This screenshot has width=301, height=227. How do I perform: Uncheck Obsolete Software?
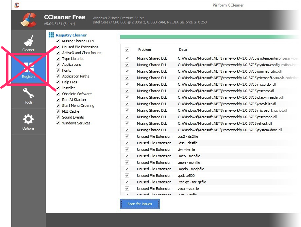58,94
